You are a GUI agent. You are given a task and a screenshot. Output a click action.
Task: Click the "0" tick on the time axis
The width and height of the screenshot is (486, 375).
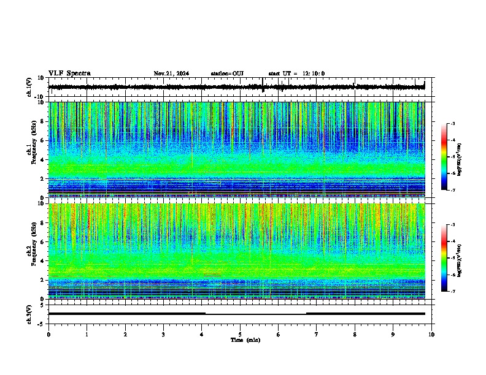(48, 335)
